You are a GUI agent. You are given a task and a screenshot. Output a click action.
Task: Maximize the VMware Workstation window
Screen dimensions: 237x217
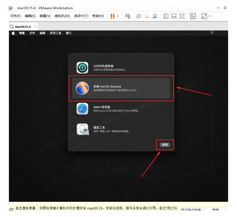[x=225, y=8]
